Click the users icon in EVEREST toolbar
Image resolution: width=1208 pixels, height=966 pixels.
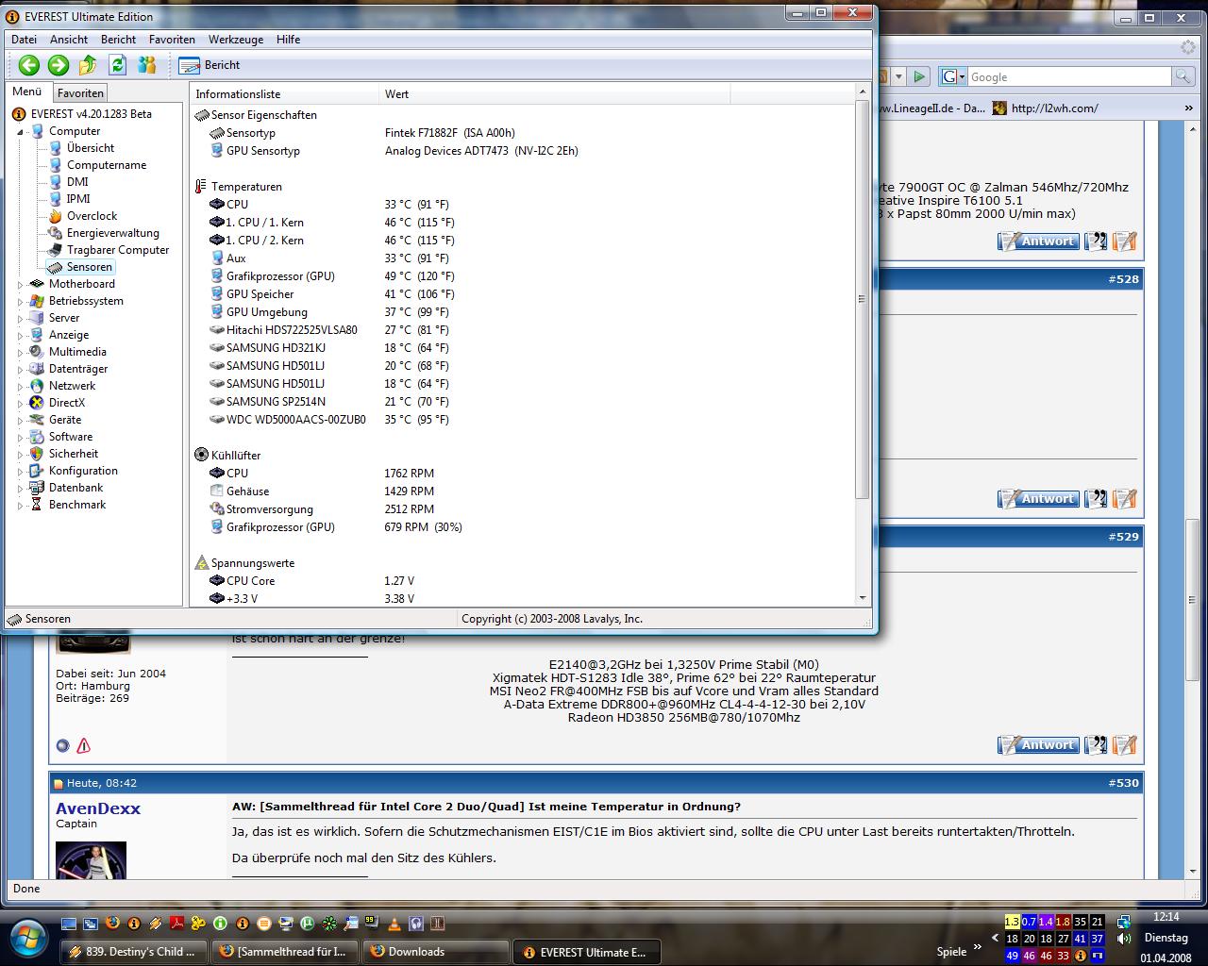pyautogui.click(x=146, y=64)
